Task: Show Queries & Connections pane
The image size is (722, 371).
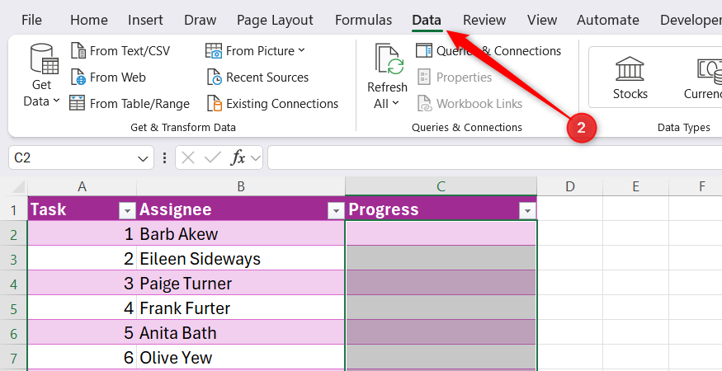Action: [x=488, y=50]
